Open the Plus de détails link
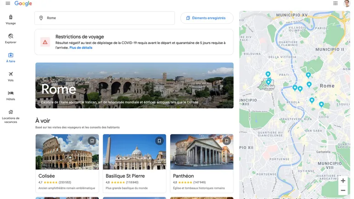This screenshot has width=354, height=199. click(x=81, y=48)
